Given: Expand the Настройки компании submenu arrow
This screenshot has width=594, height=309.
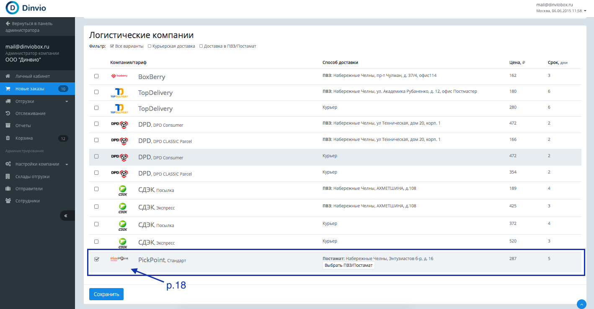Looking at the screenshot, I should click(67, 164).
